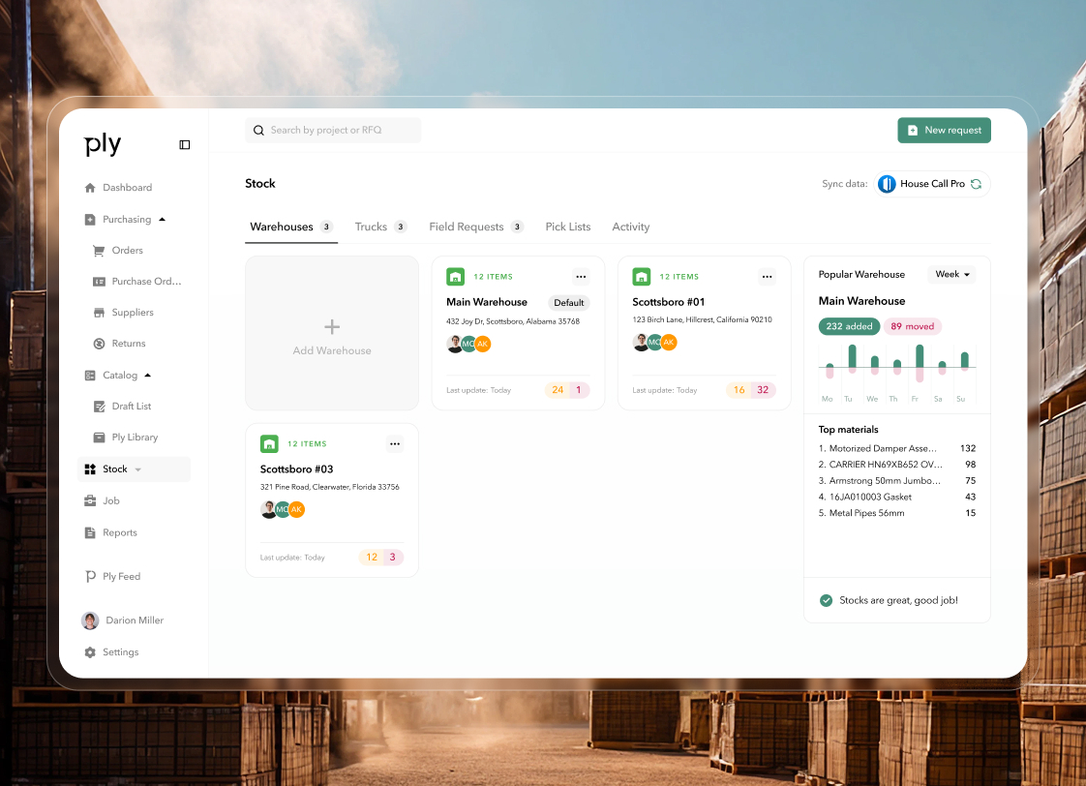Click the House Call Pro sync button
Viewport: 1086px width, 786px height.
click(931, 184)
